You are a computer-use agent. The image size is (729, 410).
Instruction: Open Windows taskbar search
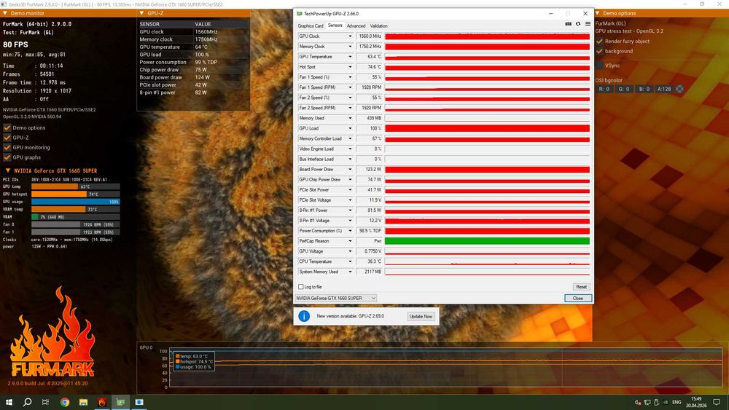pyautogui.click(x=28, y=402)
